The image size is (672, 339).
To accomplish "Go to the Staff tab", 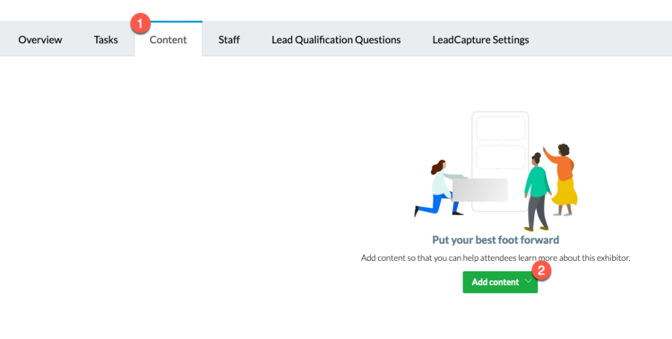I will point(229,40).
